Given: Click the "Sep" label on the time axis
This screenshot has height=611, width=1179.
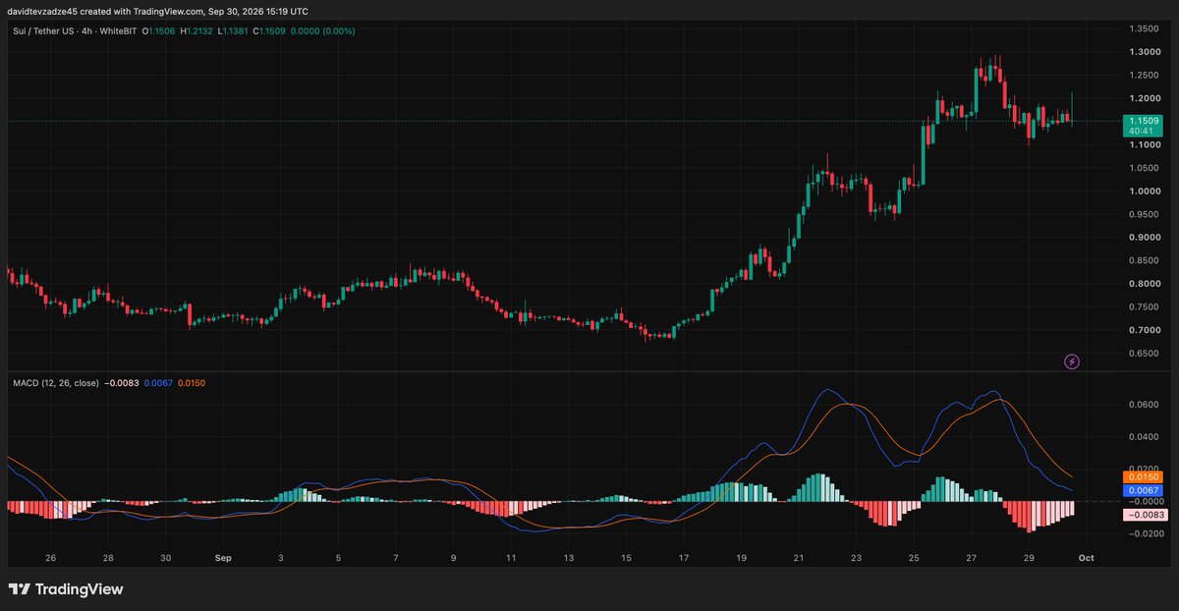Looking at the screenshot, I should pos(222,557).
